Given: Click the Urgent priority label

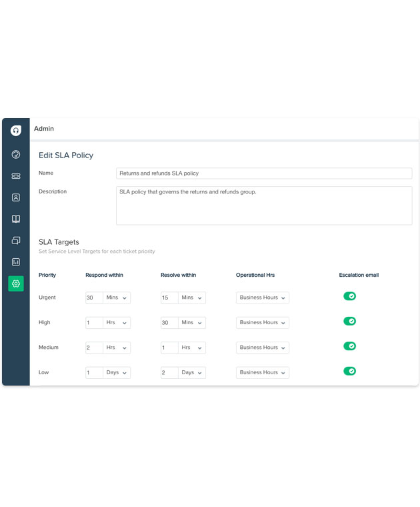Looking at the screenshot, I should [x=47, y=298].
